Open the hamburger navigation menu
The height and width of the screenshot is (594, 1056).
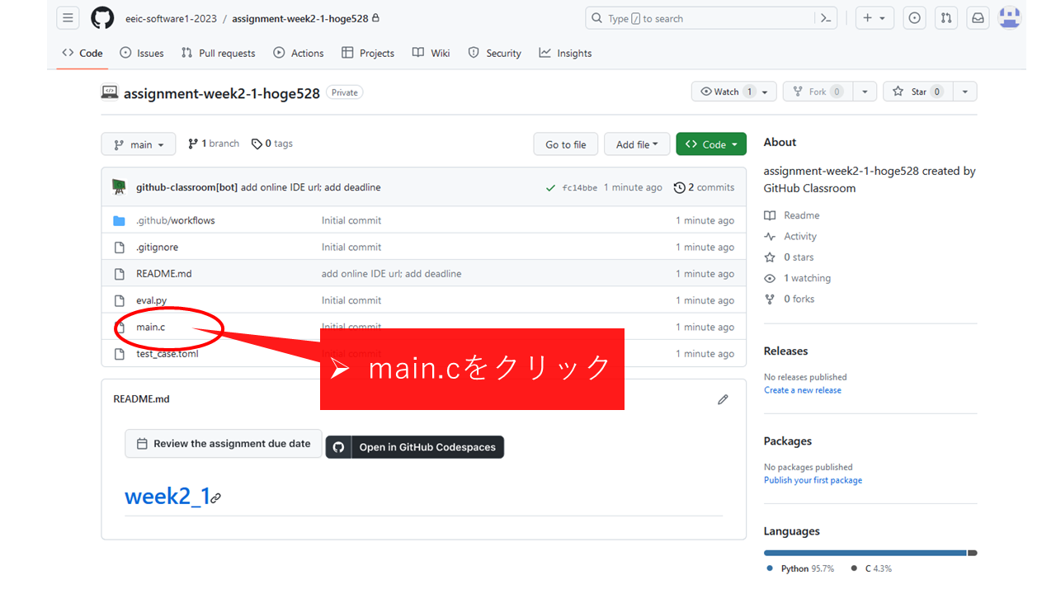click(x=68, y=18)
